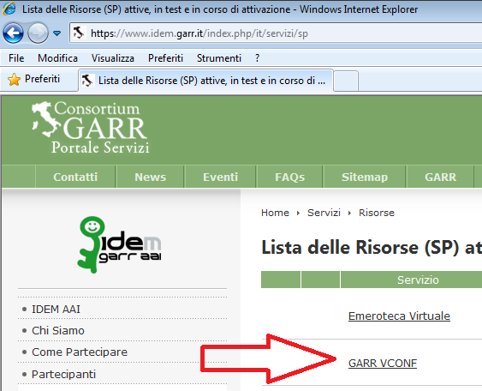Open the ? help menu
The image size is (482, 391).
coord(257,58)
